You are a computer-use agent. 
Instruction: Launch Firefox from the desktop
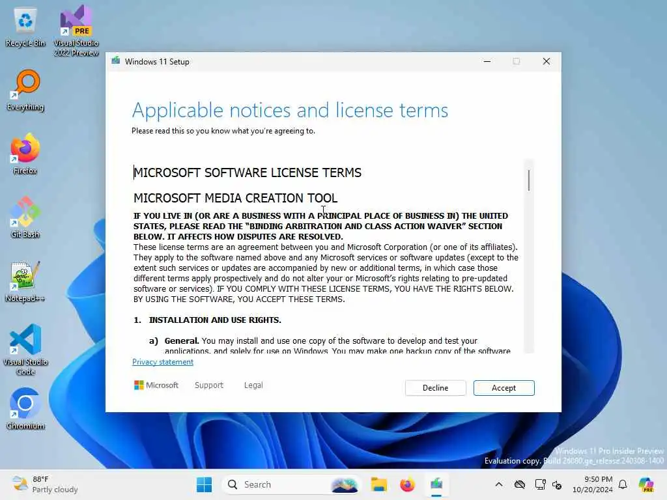point(25,154)
